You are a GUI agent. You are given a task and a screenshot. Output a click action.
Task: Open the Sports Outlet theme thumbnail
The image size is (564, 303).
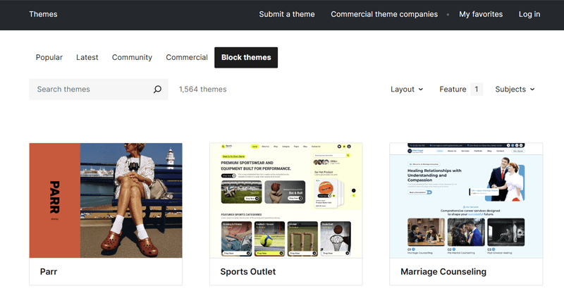[286, 200]
